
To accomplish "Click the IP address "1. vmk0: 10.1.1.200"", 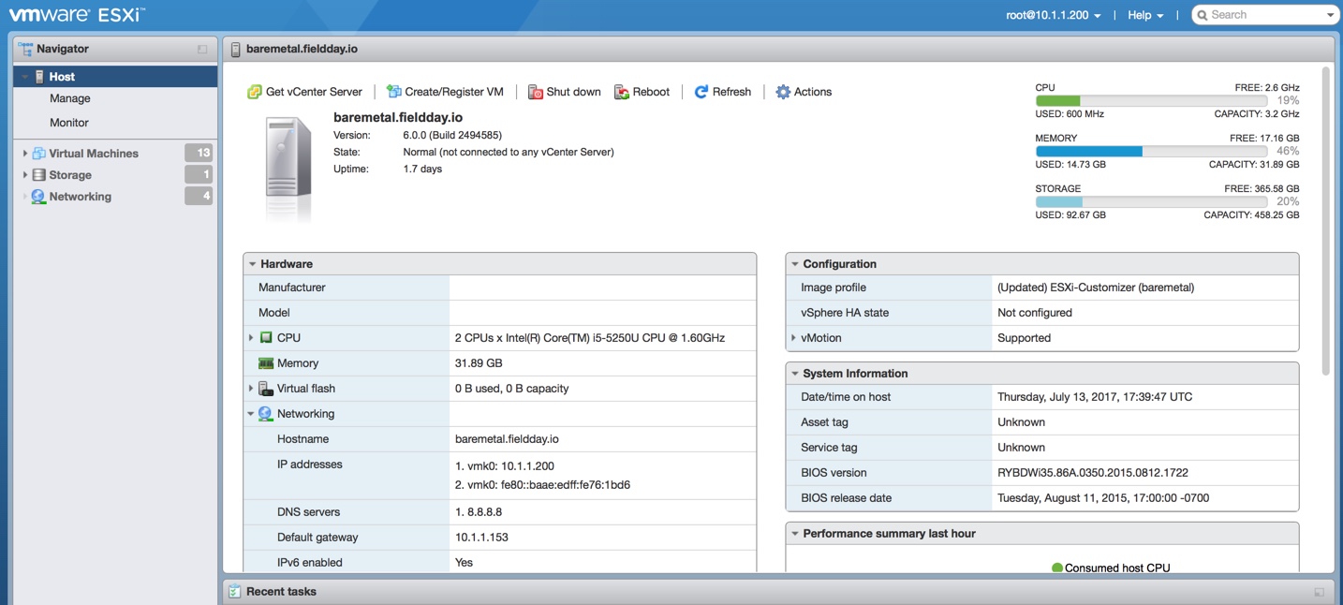I will [x=505, y=465].
